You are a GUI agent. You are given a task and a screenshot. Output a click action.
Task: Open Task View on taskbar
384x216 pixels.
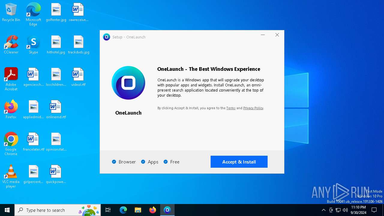(x=108, y=210)
